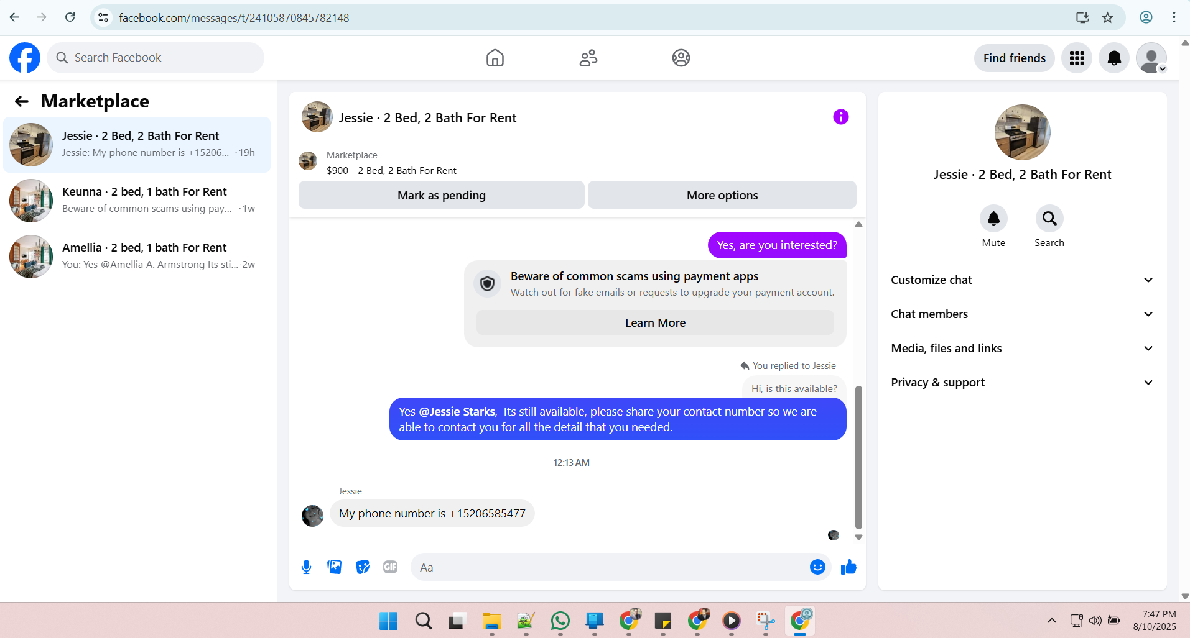Open site information icon in address bar

[x=104, y=17]
